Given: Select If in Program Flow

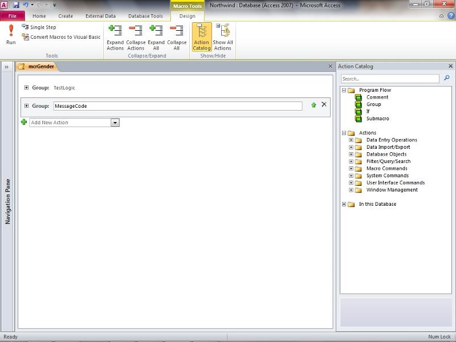Looking at the screenshot, I should coord(368,111).
